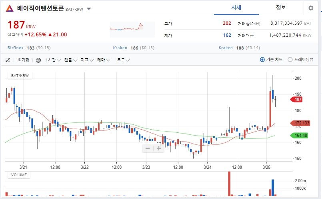Click the BAT triangle logo icon
This screenshot has height=199, width=322.
click(x=10, y=8)
